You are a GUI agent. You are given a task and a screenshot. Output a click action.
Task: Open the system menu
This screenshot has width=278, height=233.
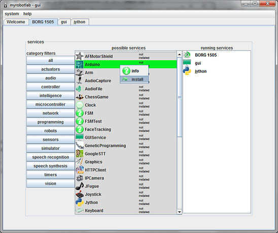tap(12, 14)
